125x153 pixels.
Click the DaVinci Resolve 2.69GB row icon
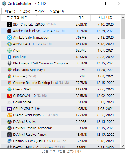tap(9, 122)
